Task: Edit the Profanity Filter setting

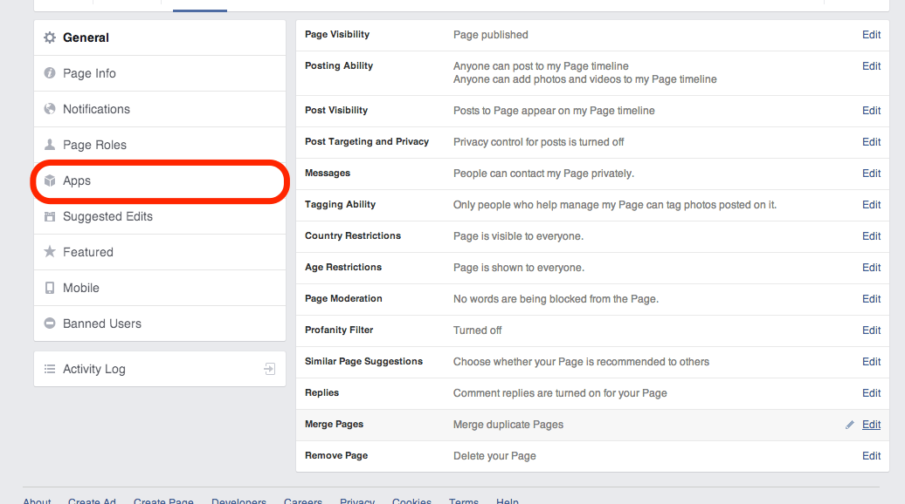Action: (870, 330)
